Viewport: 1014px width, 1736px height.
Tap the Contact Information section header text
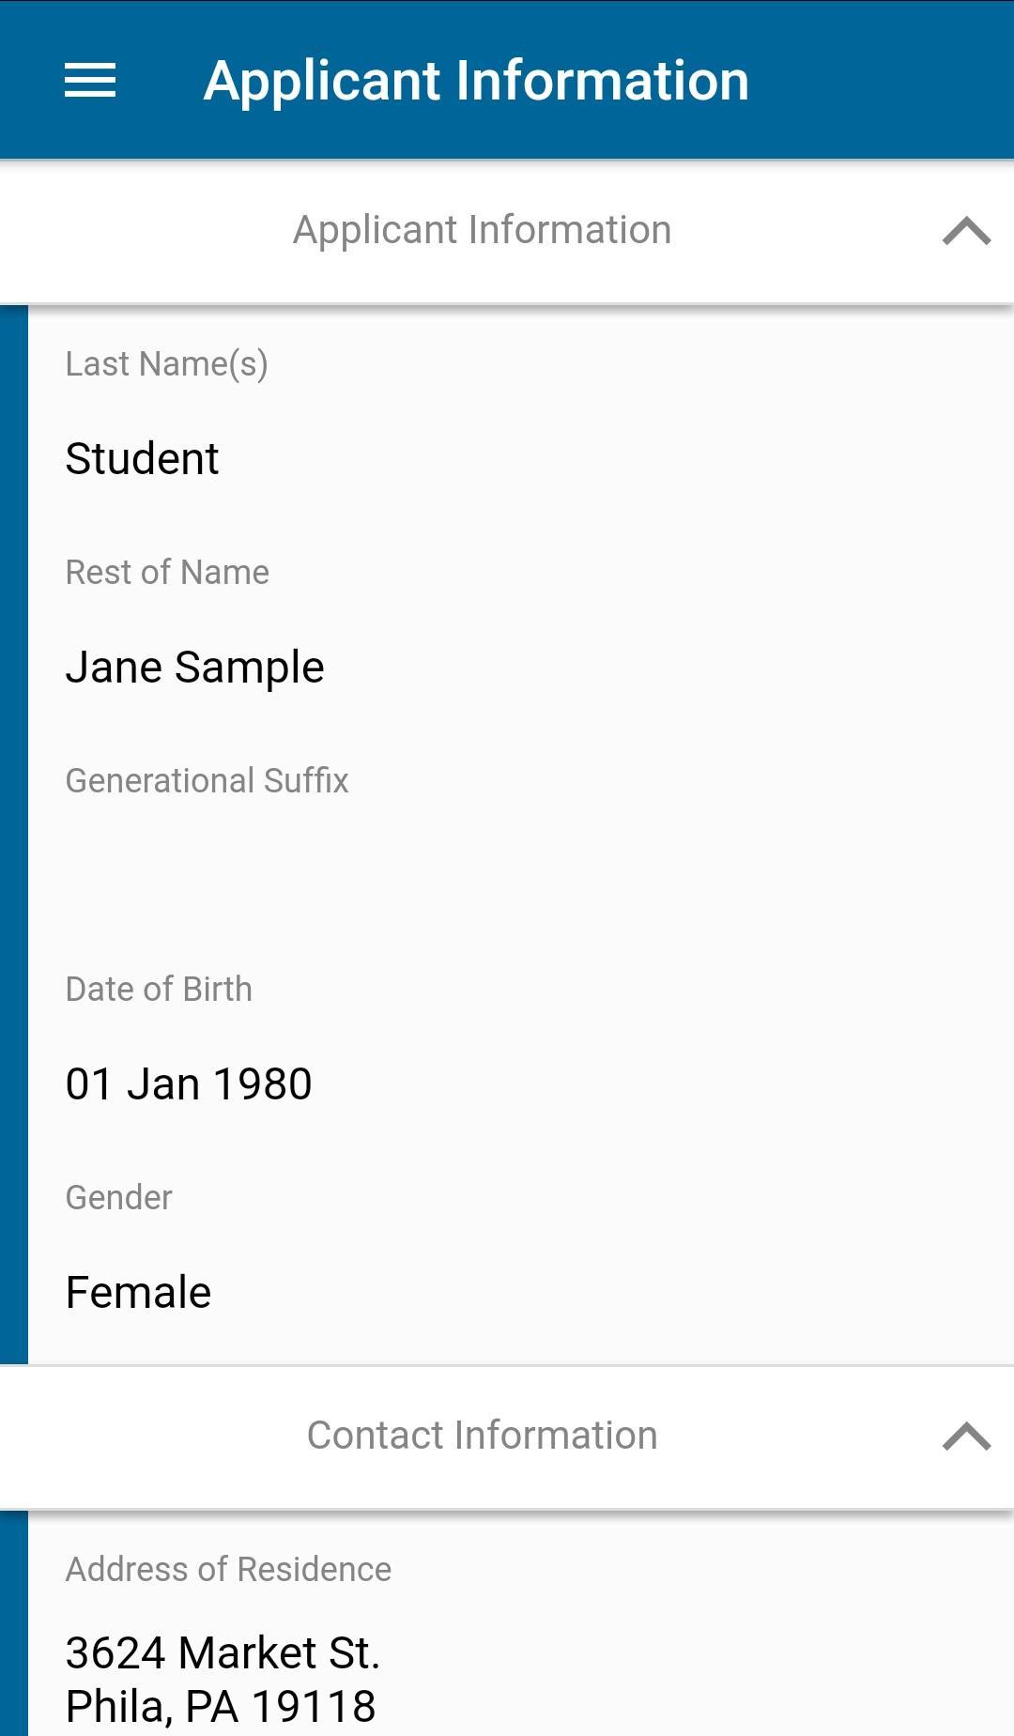click(x=482, y=1436)
